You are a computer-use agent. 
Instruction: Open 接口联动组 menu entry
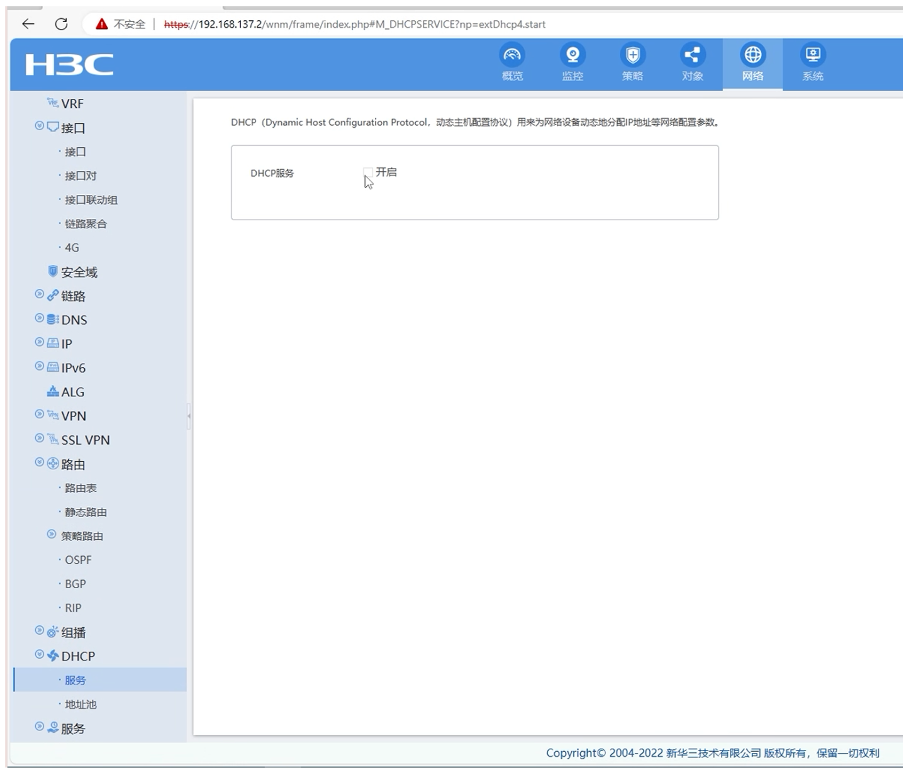click(x=91, y=200)
